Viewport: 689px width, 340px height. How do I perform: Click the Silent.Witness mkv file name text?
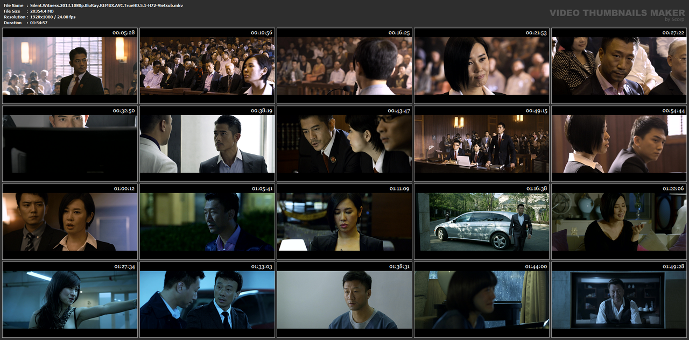(107, 5)
